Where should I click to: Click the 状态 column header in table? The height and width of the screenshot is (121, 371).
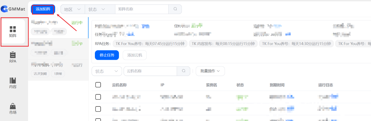pos(240,85)
